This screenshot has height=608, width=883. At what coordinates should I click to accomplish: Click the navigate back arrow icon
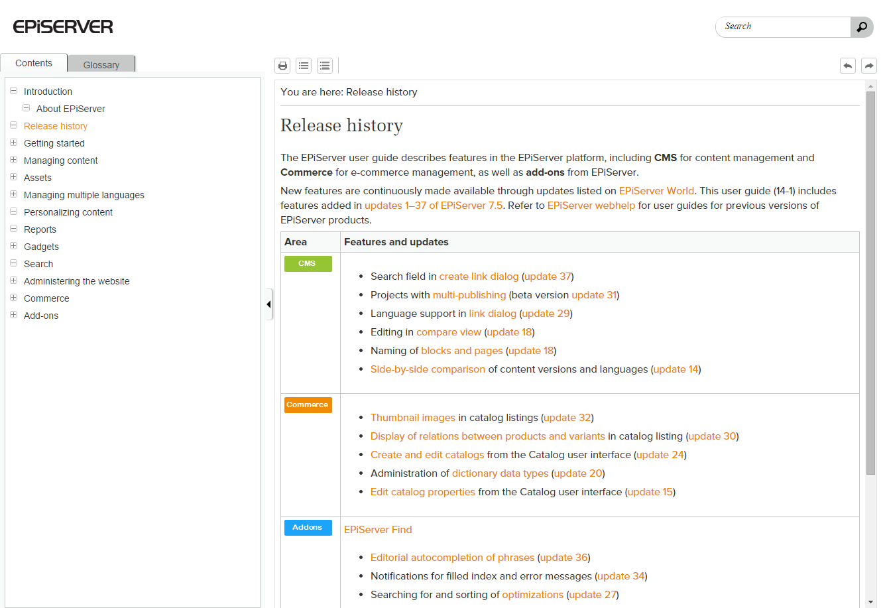[x=847, y=65]
